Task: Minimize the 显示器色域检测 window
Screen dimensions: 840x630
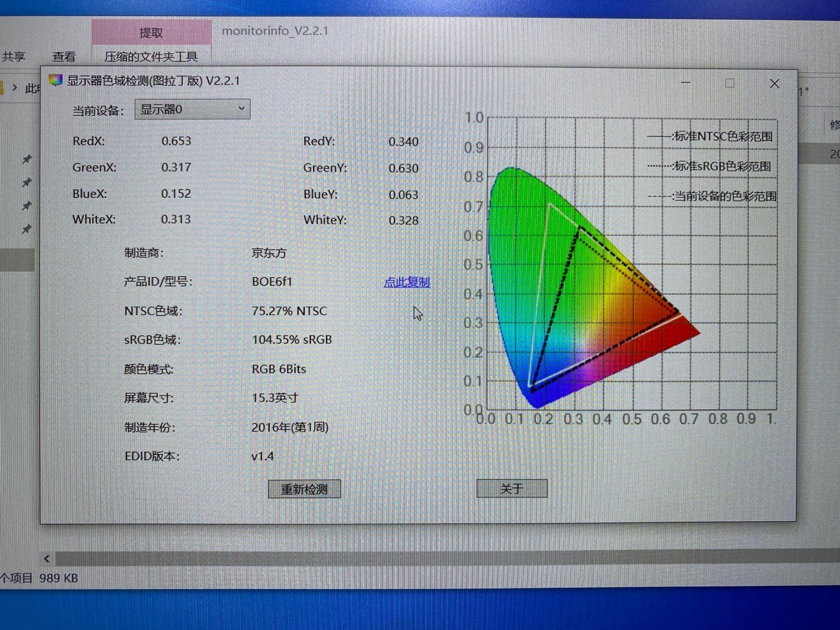Action: click(686, 83)
